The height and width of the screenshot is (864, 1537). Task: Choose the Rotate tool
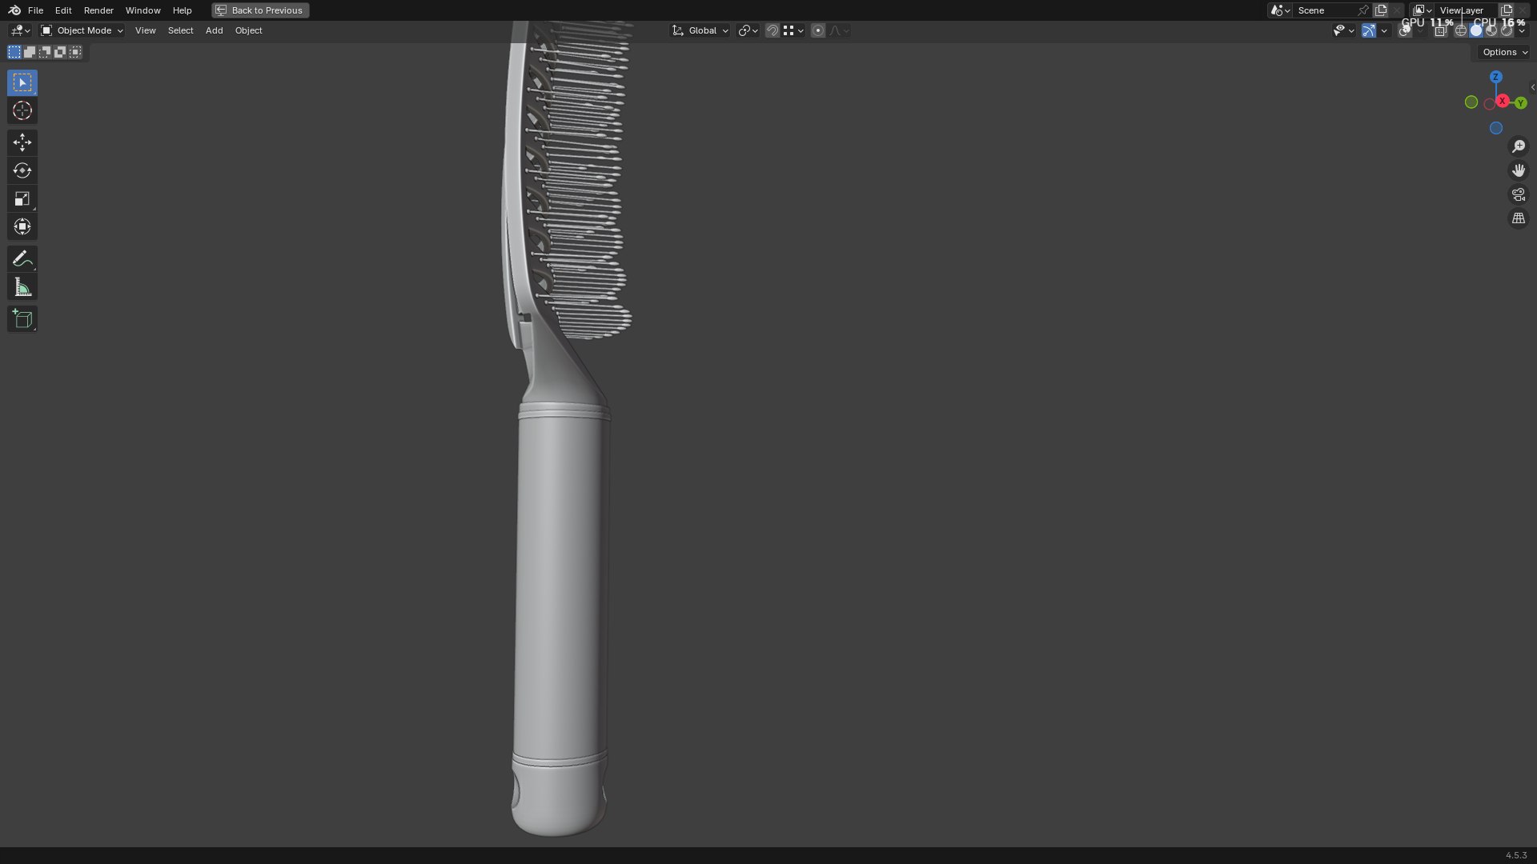click(x=22, y=170)
